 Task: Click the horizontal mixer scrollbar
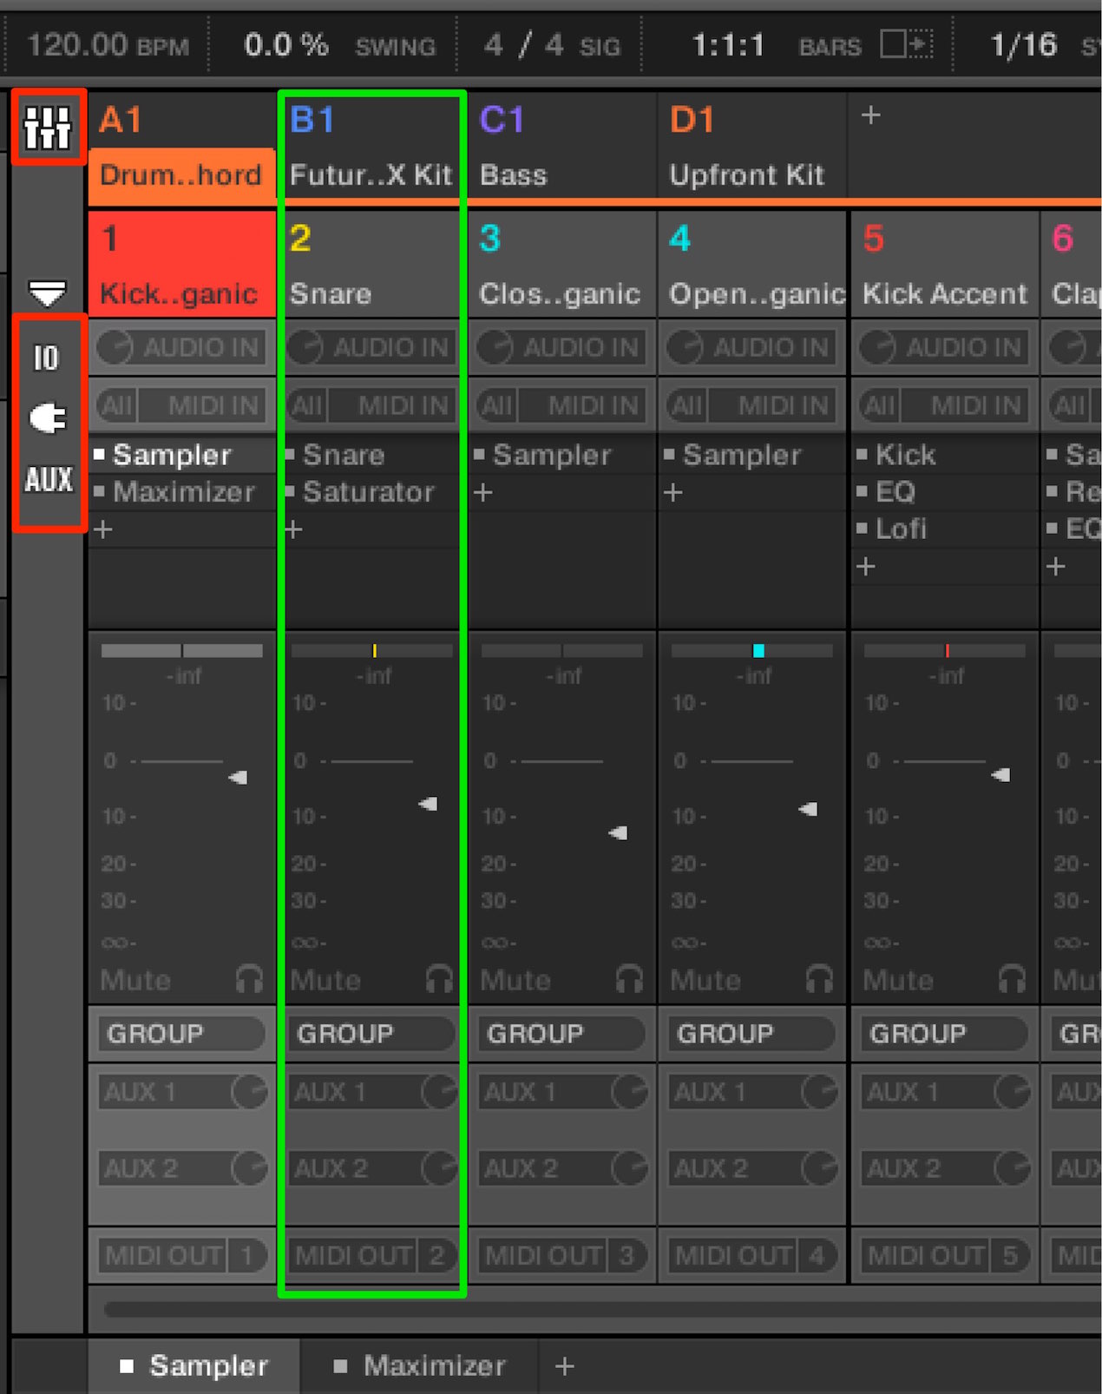click(601, 1309)
